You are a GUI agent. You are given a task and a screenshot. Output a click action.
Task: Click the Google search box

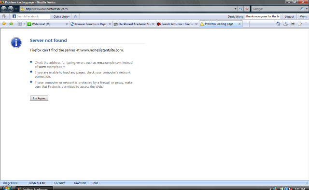point(276,9)
